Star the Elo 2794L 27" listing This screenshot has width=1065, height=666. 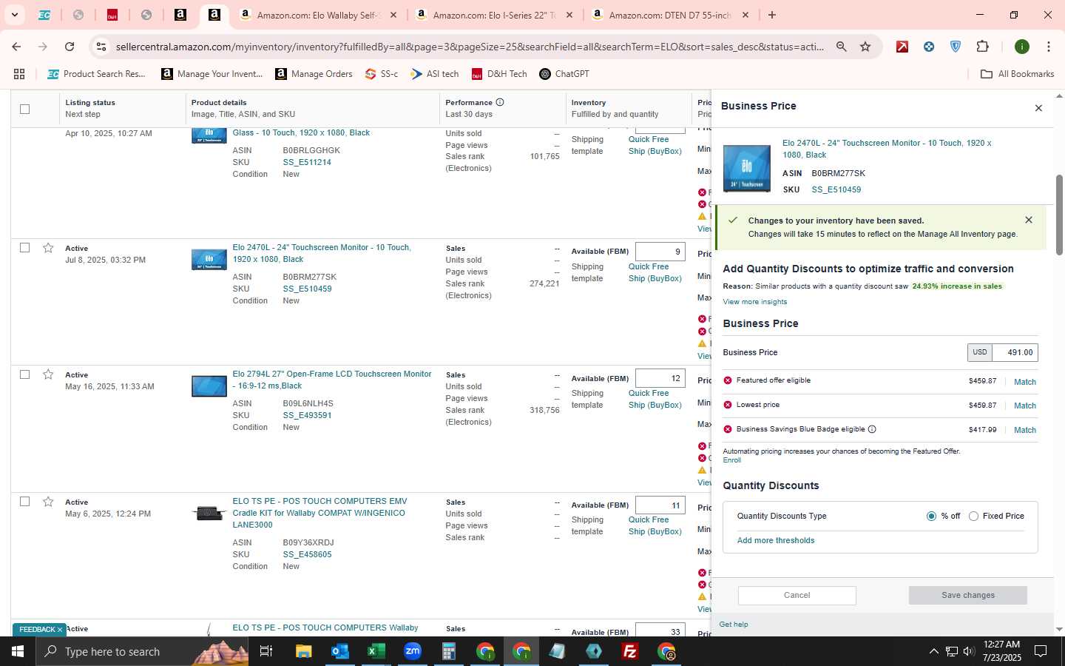[x=48, y=374]
